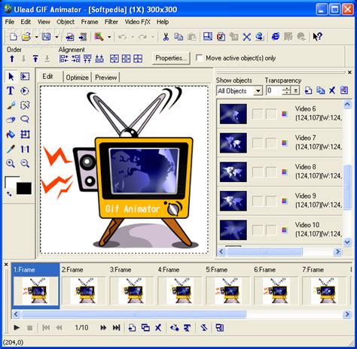357x349 pixels.
Task: Play the animation with the Play button
Action: (x=17, y=327)
